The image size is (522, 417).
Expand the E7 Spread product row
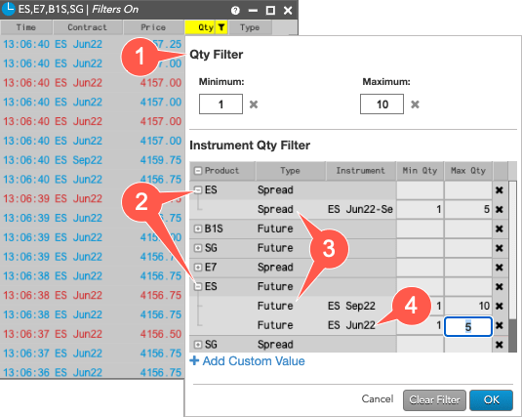pyautogui.click(x=198, y=268)
